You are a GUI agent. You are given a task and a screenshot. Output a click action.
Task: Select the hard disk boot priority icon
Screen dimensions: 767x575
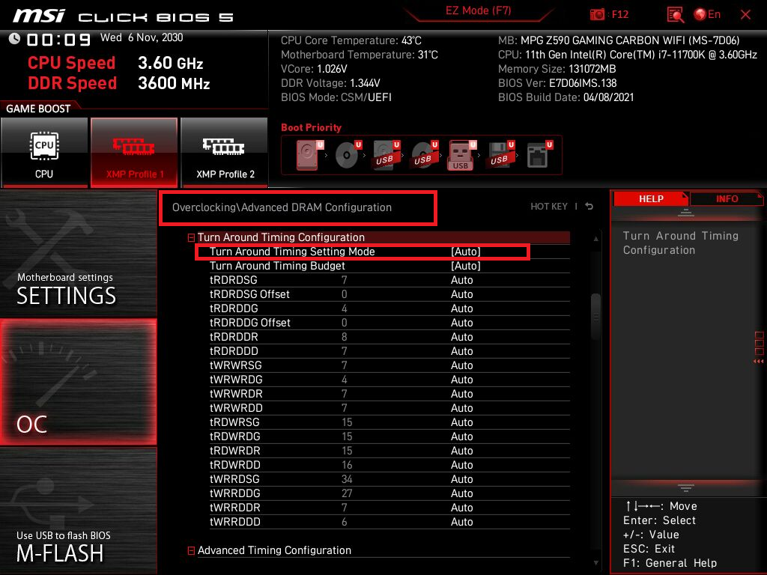309,155
